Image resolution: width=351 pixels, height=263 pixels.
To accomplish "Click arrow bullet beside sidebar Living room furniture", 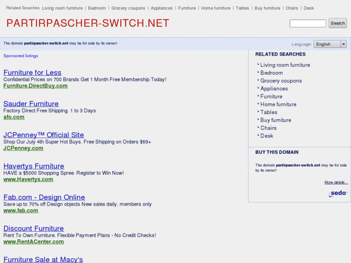I will tap(258, 64).
